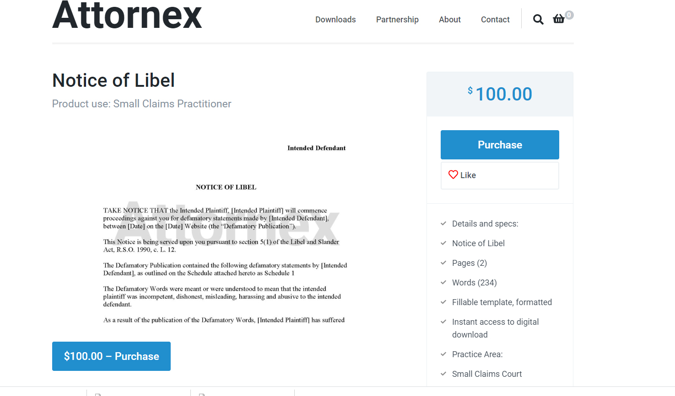Open the shopping basket icon
Viewport: 675px width, 396px height.
point(558,19)
